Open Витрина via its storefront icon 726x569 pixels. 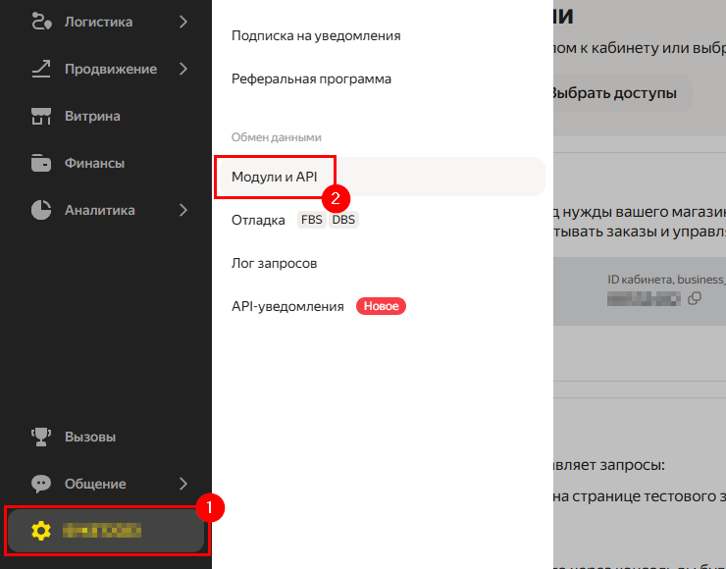(x=40, y=116)
